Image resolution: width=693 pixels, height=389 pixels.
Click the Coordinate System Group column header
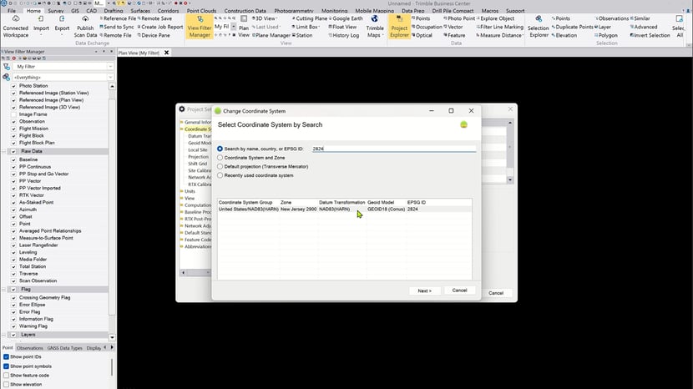(x=245, y=203)
